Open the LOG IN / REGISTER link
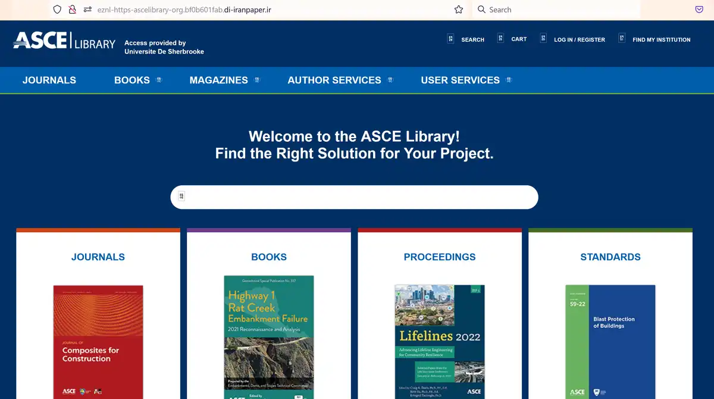714x399 pixels. point(579,40)
